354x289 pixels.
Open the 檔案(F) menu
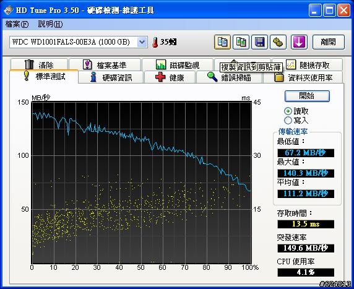point(17,24)
